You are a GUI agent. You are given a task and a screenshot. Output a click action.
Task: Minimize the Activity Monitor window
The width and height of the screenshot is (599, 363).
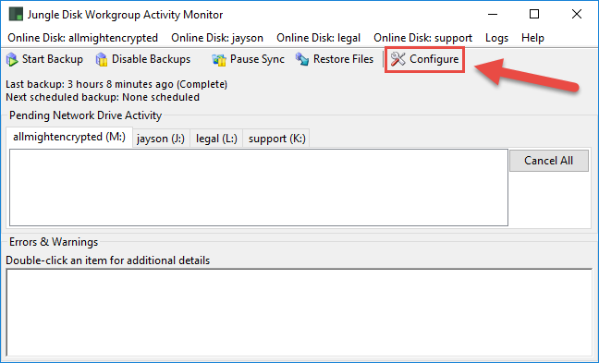[x=493, y=14]
